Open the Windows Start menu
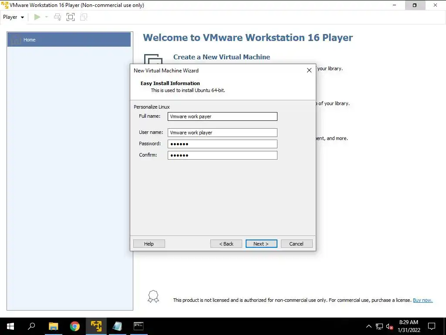The width and height of the screenshot is (446, 335). point(10,326)
